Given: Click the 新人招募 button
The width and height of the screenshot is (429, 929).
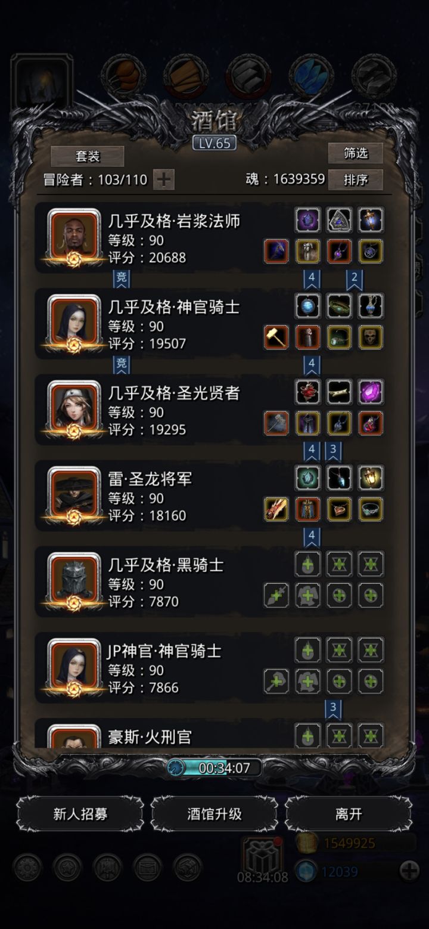Looking at the screenshot, I should 80,814.
